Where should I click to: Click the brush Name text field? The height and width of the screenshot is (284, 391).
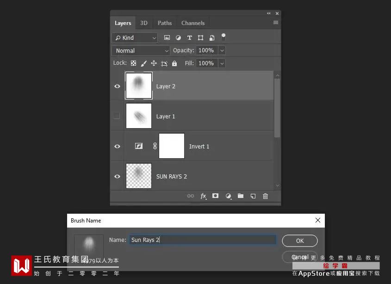pyautogui.click(x=203, y=240)
